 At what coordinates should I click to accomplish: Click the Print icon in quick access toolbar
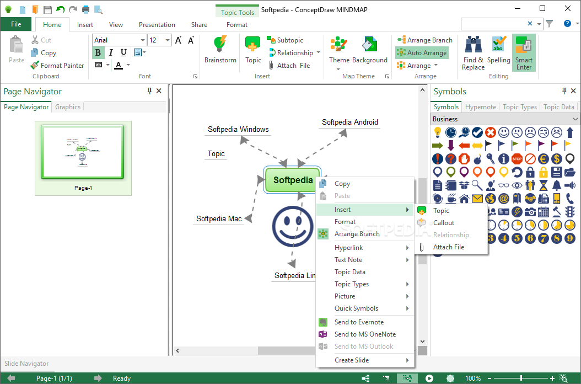coord(85,9)
